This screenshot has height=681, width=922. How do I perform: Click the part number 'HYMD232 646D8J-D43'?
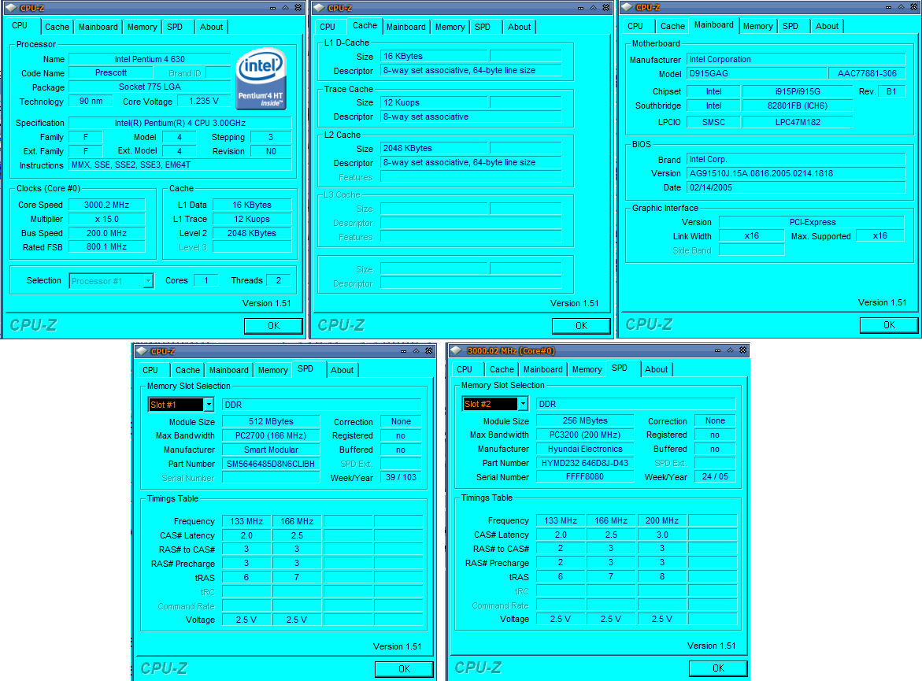[585, 464]
